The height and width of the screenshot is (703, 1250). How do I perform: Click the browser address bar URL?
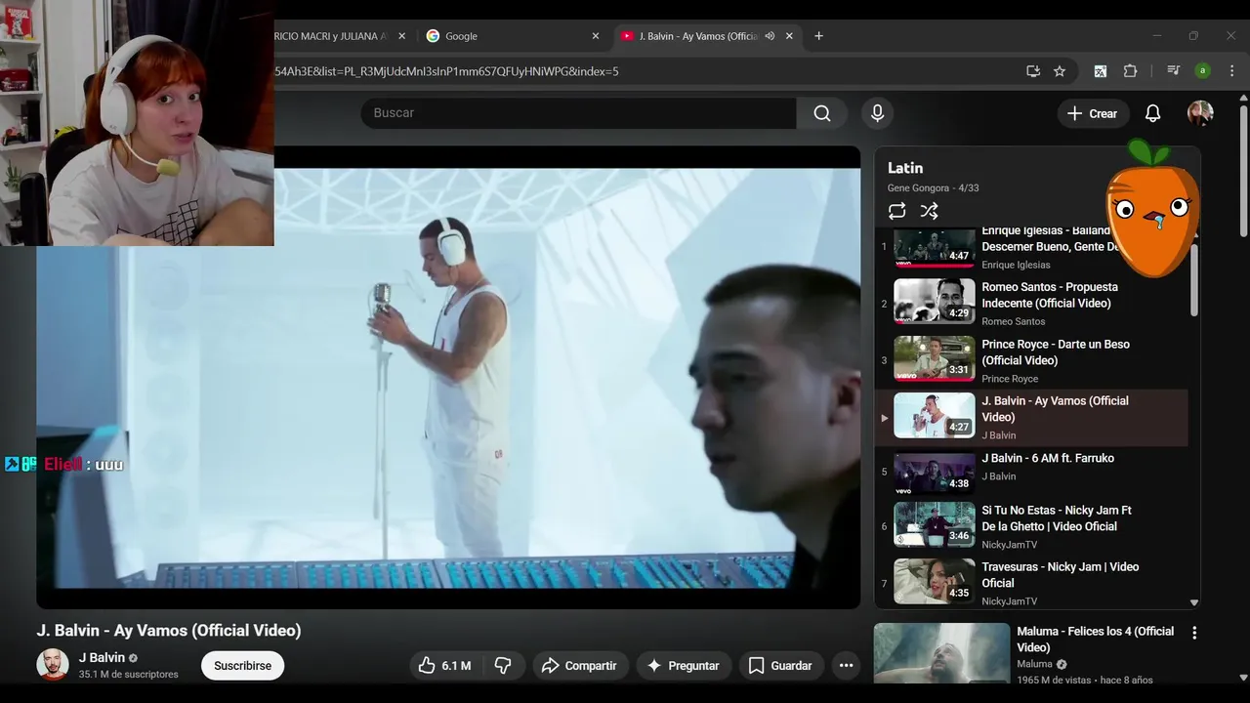click(x=446, y=71)
